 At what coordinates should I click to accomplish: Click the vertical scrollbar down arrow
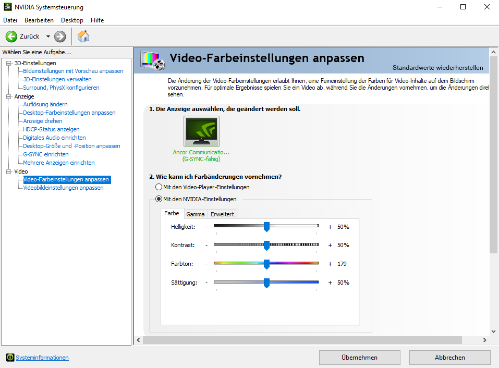coord(494,331)
